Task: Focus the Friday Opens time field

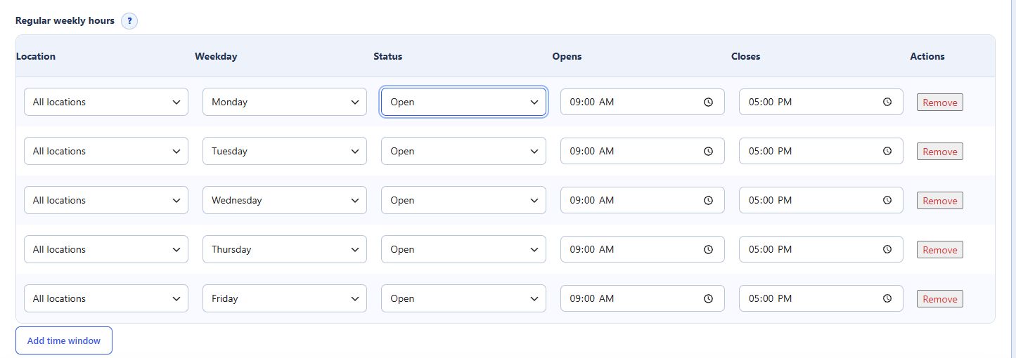Action: (643, 298)
